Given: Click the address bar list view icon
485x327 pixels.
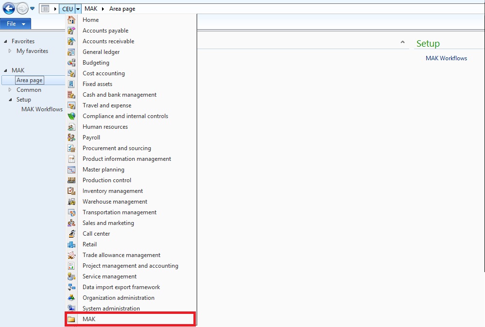Looking at the screenshot, I should coord(45,9).
